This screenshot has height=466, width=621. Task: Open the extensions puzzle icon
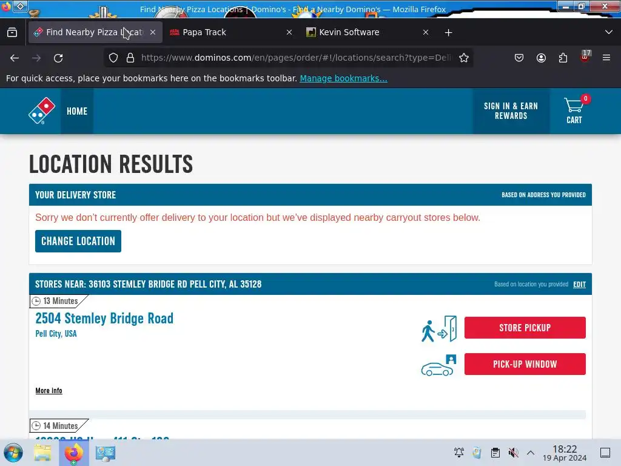click(x=563, y=58)
